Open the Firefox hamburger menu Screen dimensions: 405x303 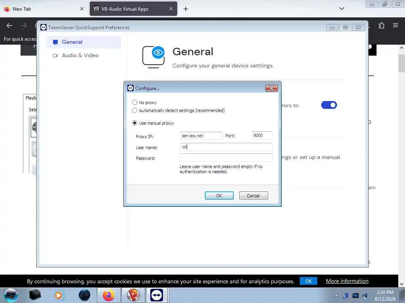pos(396,25)
